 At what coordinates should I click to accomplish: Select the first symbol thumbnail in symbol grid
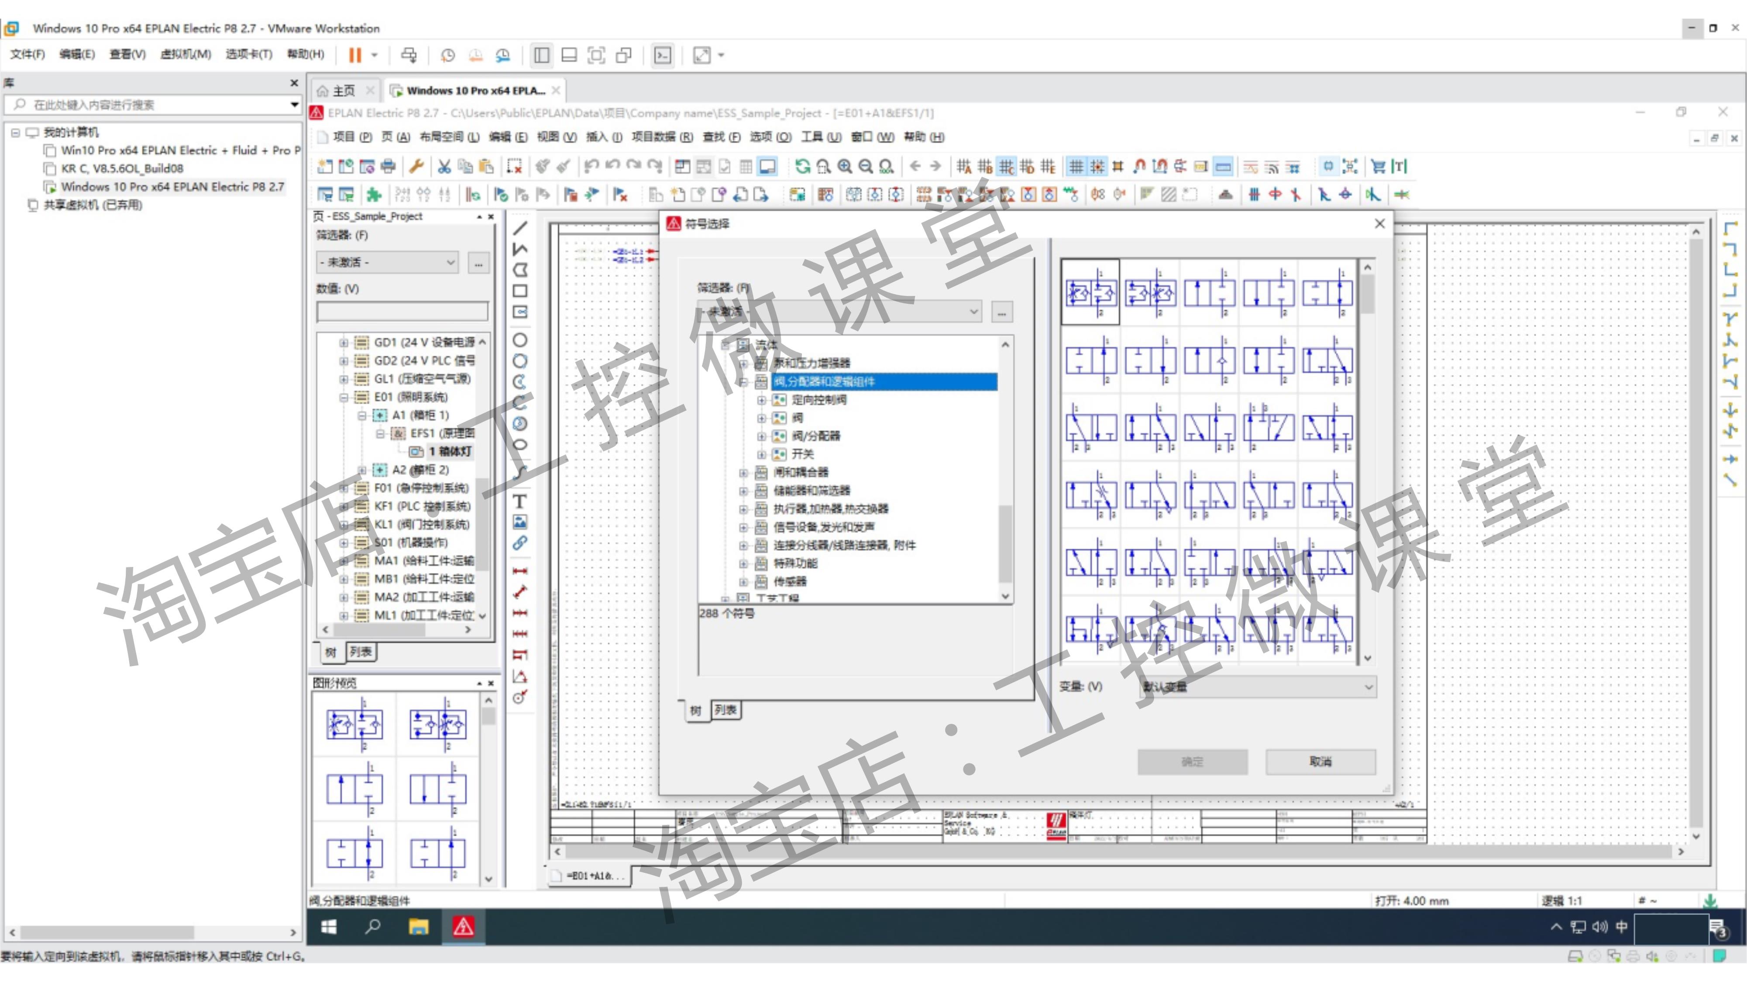click(x=1090, y=292)
